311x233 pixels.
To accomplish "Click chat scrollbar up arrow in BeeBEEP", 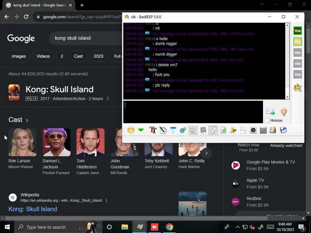I will (x=287, y=25).
